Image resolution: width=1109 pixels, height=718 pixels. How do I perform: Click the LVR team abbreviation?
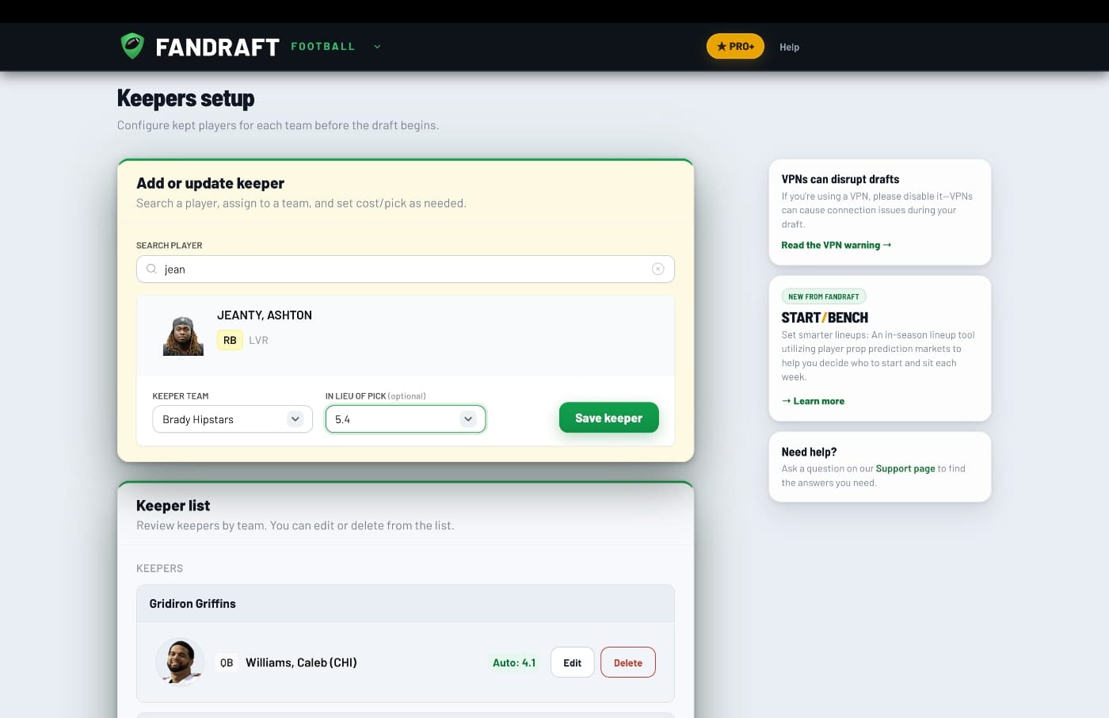(258, 340)
